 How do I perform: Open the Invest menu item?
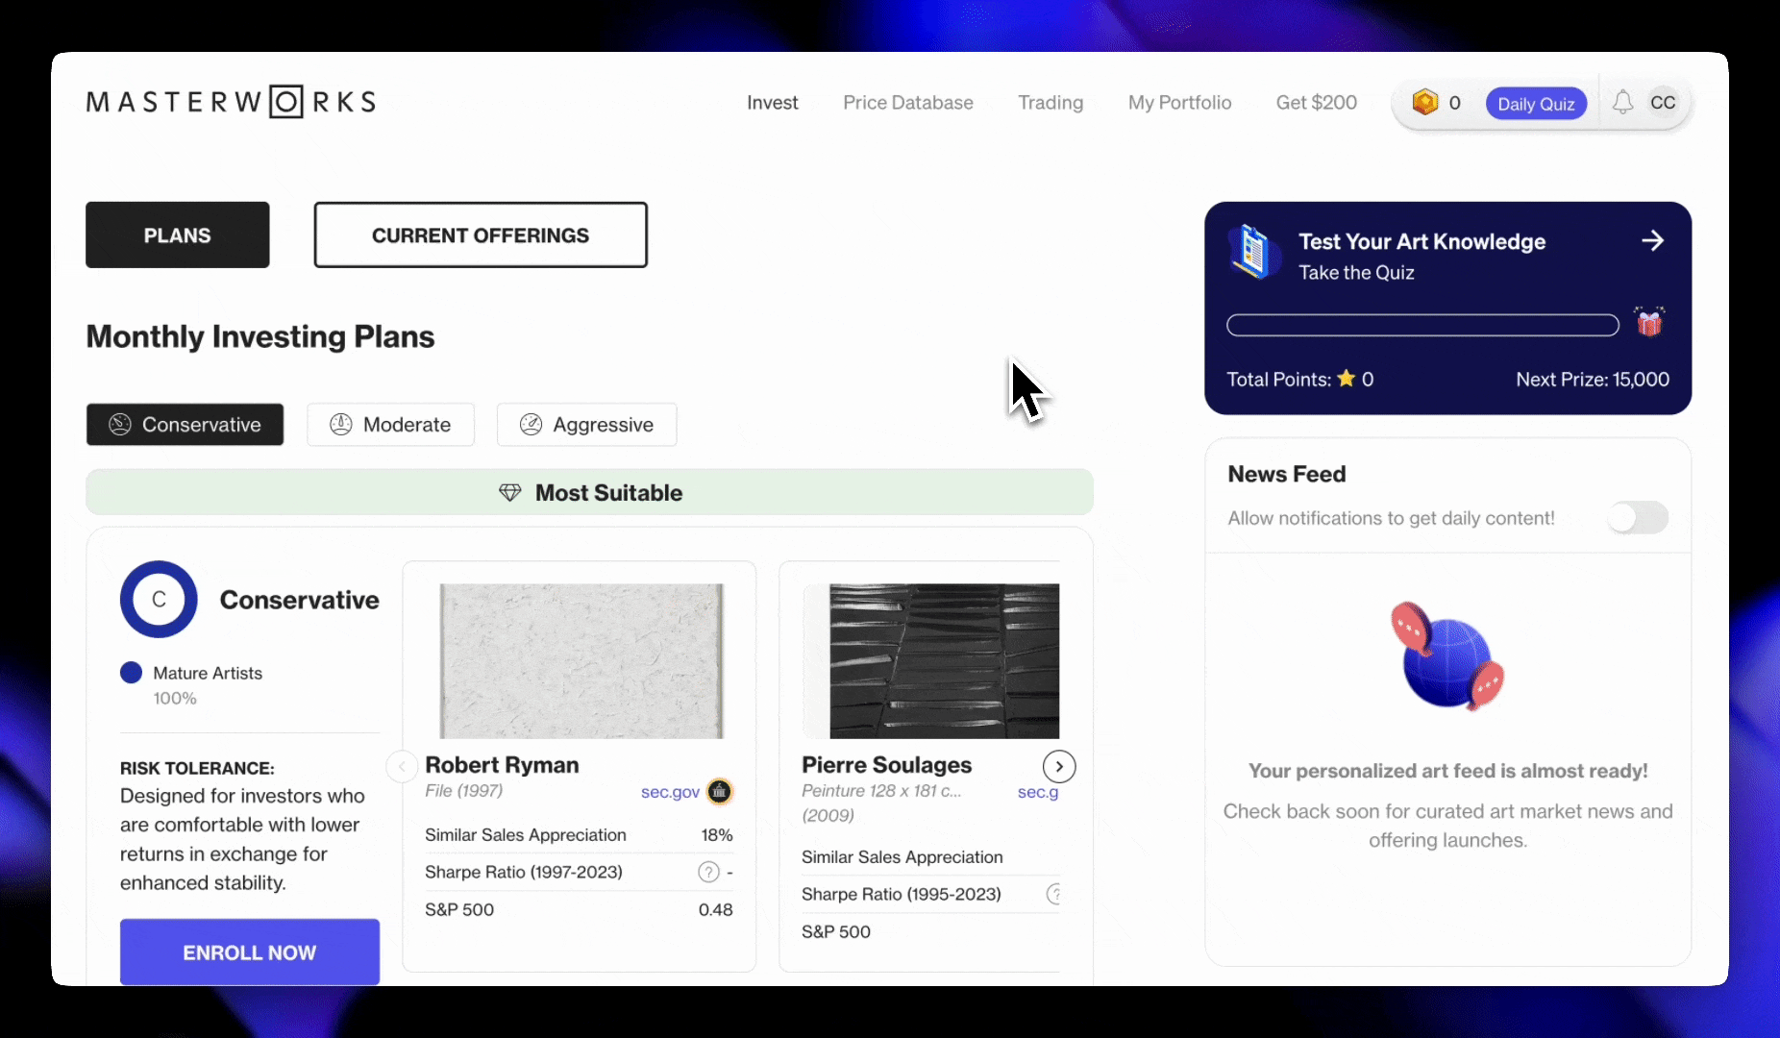point(772,103)
